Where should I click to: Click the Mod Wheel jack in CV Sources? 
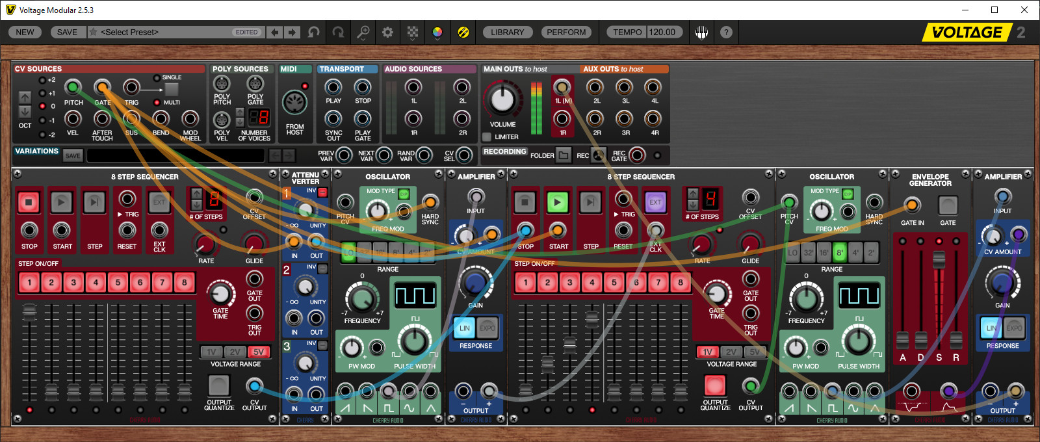click(x=190, y=118)
